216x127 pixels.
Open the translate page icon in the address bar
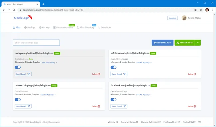coord(195,10)
